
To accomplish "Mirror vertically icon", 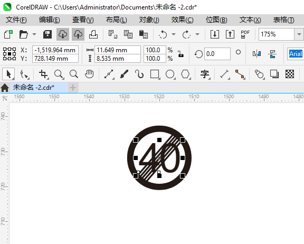I will point(272,54).
